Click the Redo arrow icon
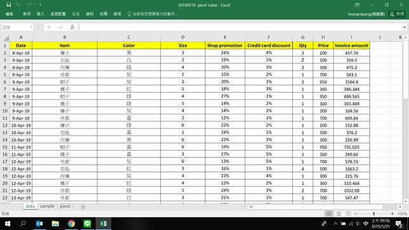The width and height of the screenshot is (409, 230). tap(29, 4)
